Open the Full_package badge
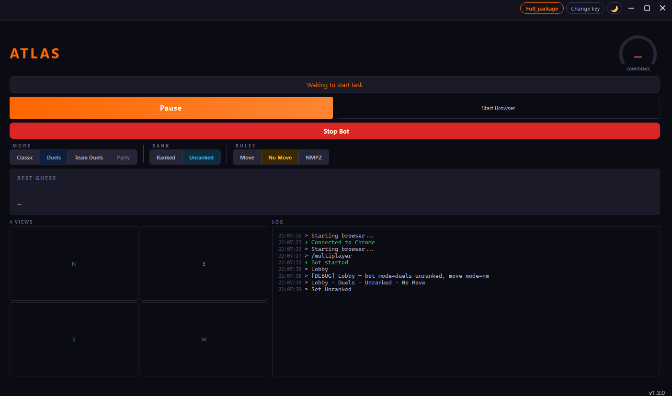The width and height of the screenshot is (672, 396). point(541,8)
